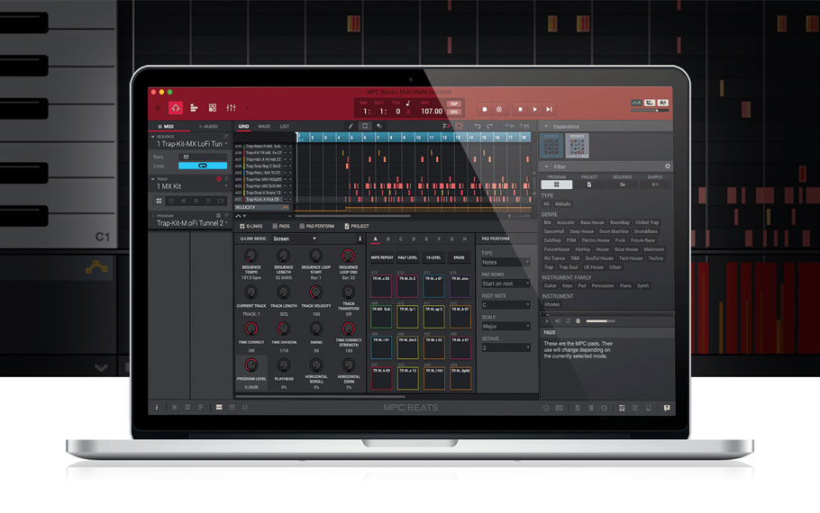This screenshot has width=820, height=513.
Task: Collapse the Filter section
Action: [546, 166]
